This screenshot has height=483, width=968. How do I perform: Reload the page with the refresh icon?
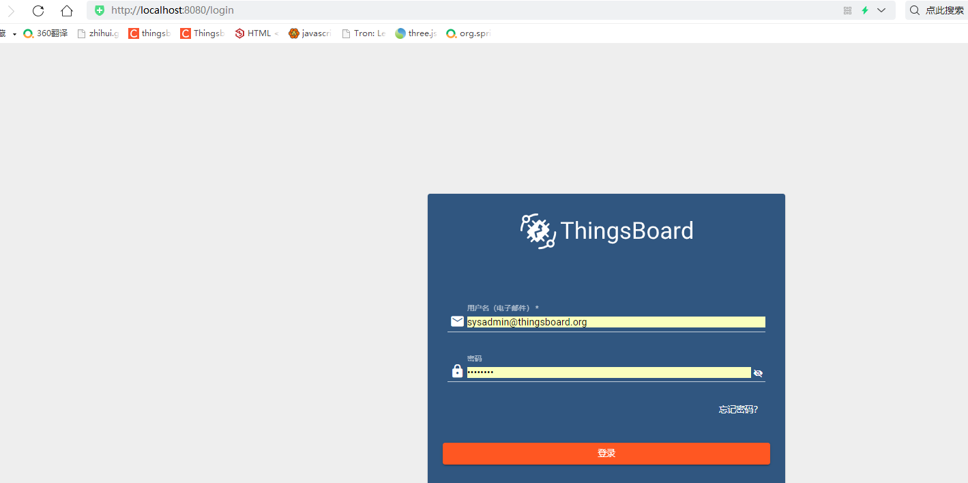click(x=38, y=10)
